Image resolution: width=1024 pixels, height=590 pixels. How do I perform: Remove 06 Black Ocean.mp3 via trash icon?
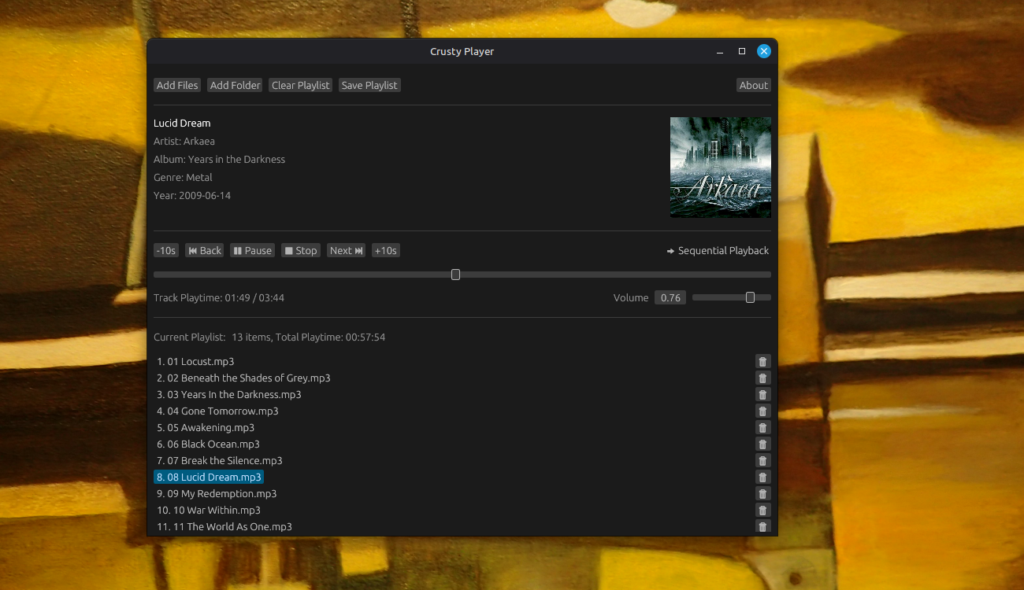coord(762,444)
